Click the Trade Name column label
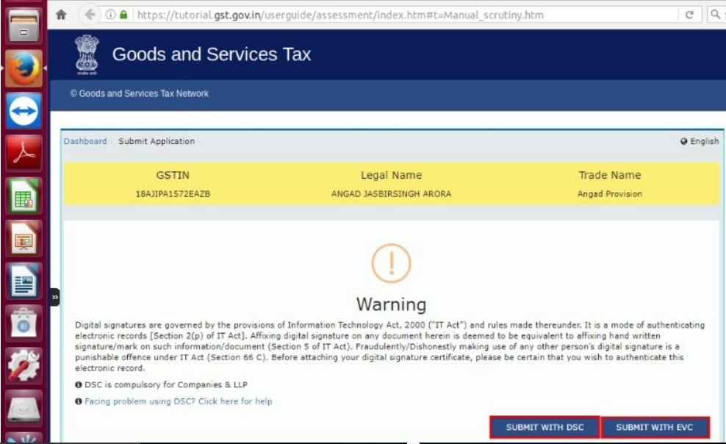Image resolution: width=726 pixels, height=444 pixels. (x=610, y=175)
